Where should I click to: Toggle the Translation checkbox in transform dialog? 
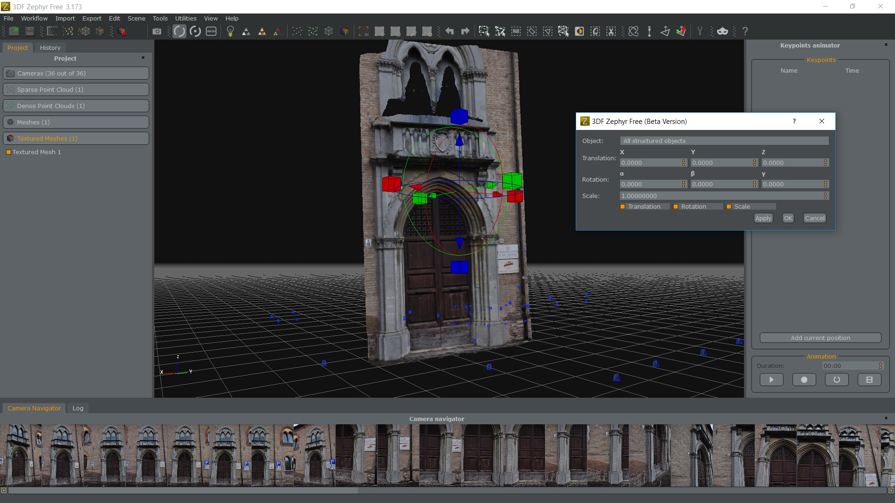[x=623, y=206]
